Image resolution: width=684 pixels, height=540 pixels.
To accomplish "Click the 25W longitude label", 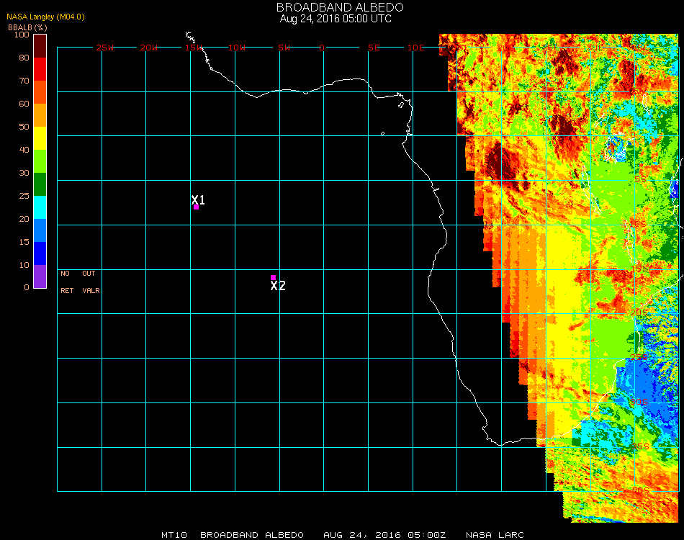I will (105, 48).
